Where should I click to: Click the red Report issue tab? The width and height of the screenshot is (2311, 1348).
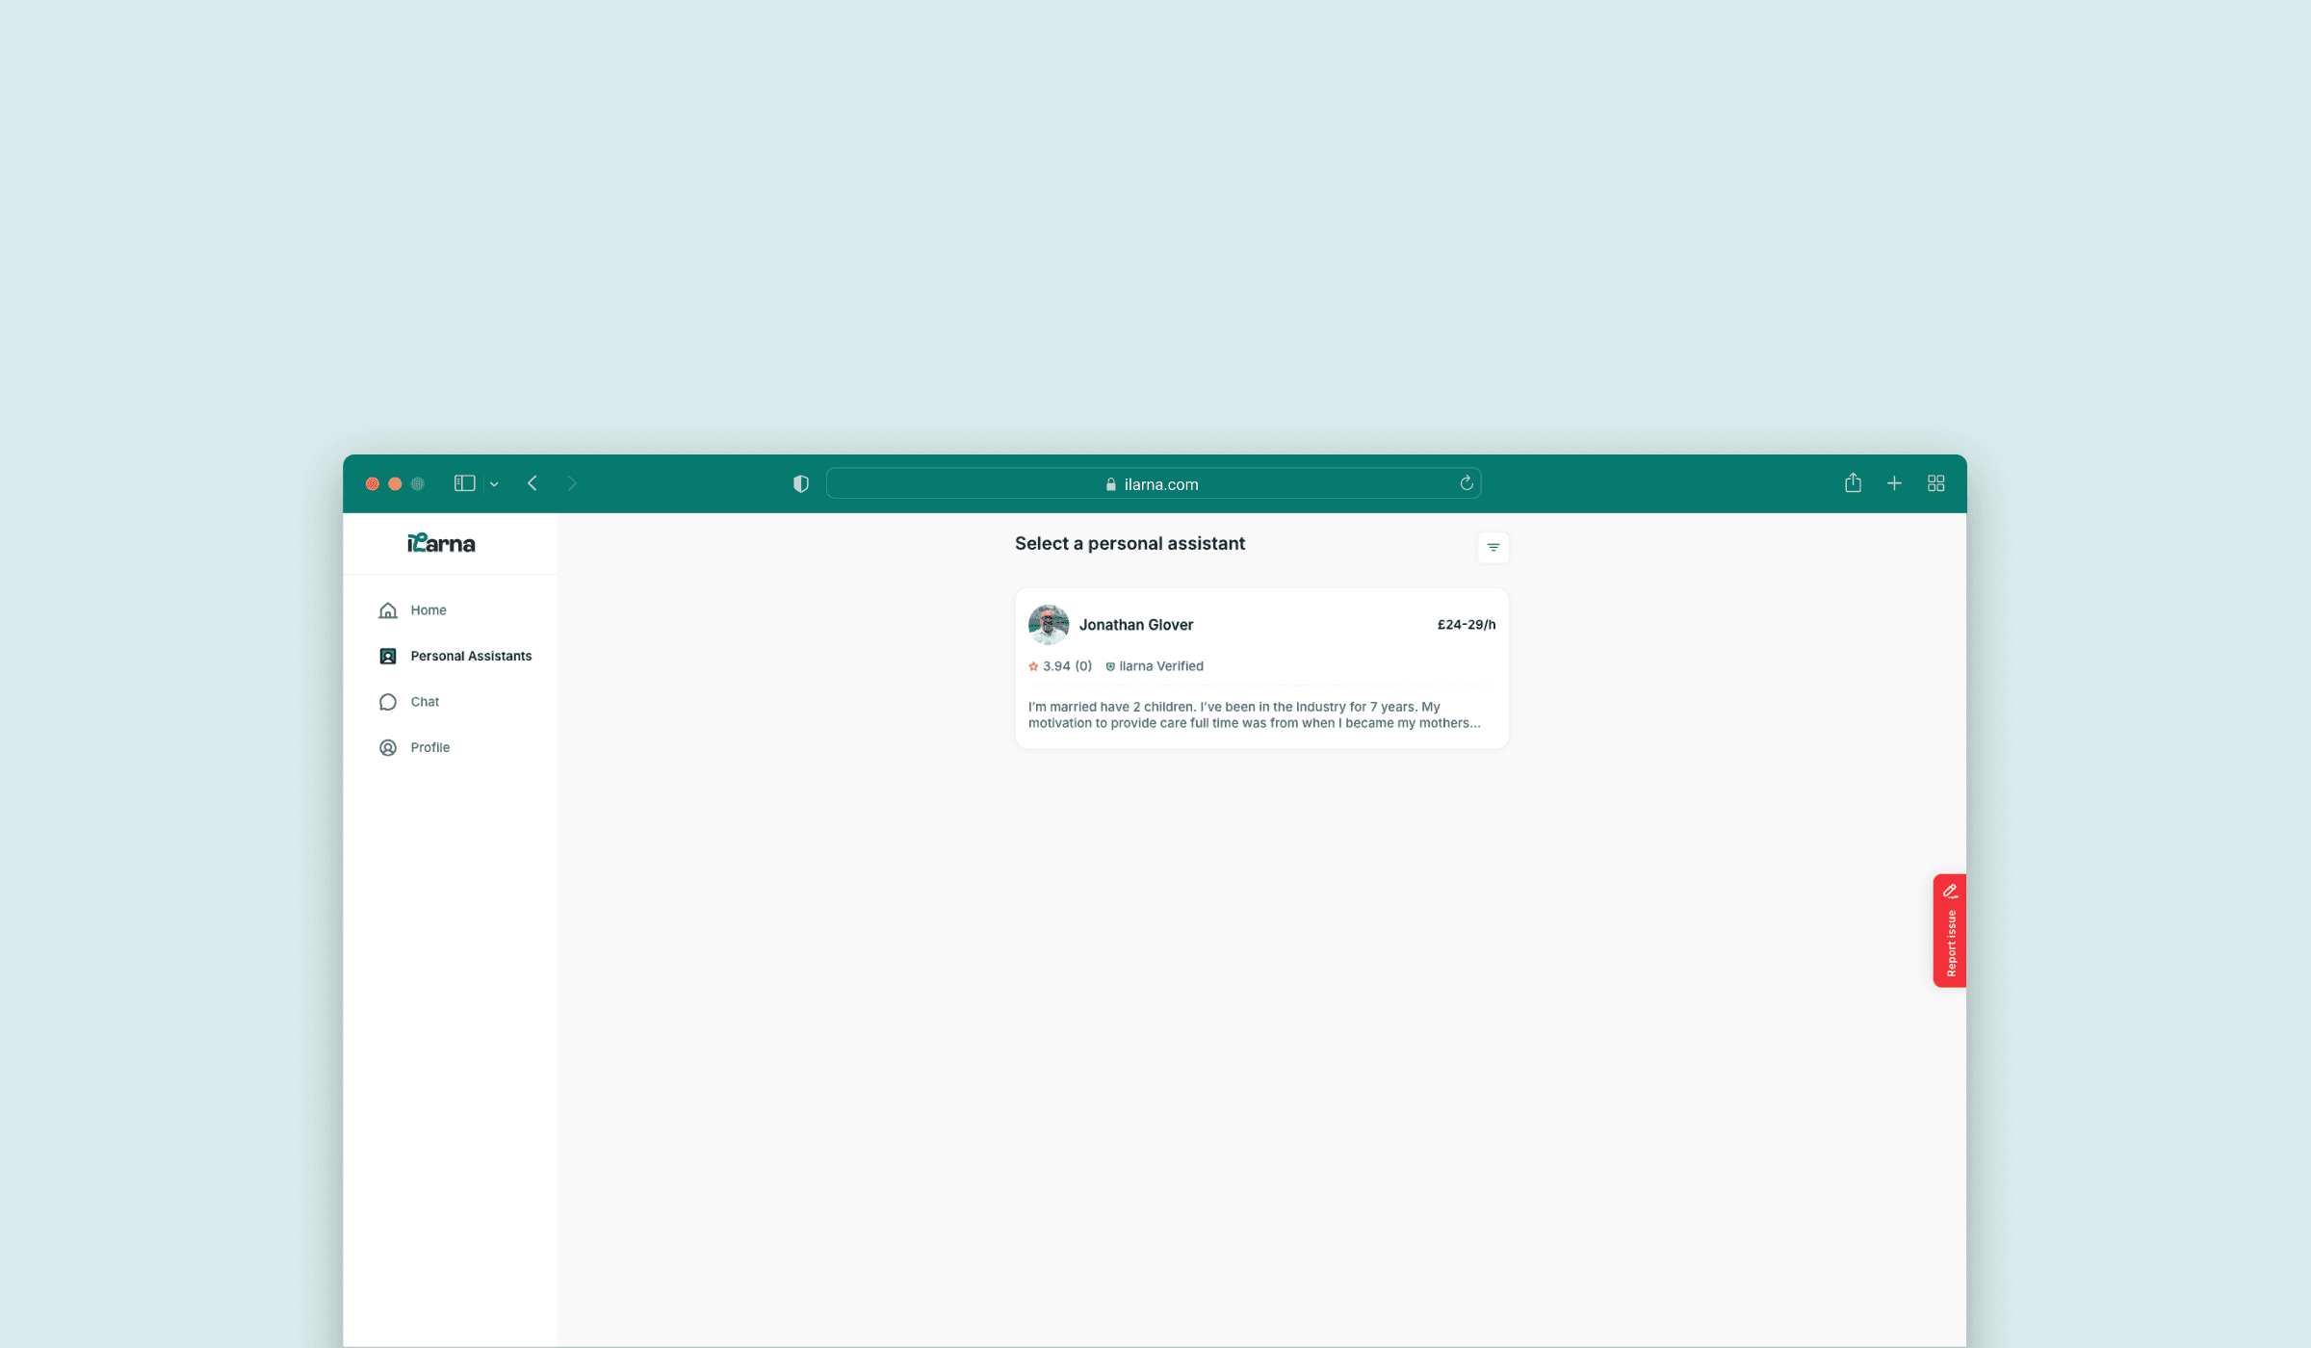click(x=1949, y=930)
